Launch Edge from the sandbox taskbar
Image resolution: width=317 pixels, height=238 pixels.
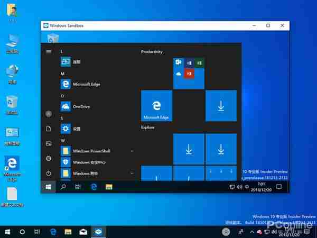[x=94, y=187]
